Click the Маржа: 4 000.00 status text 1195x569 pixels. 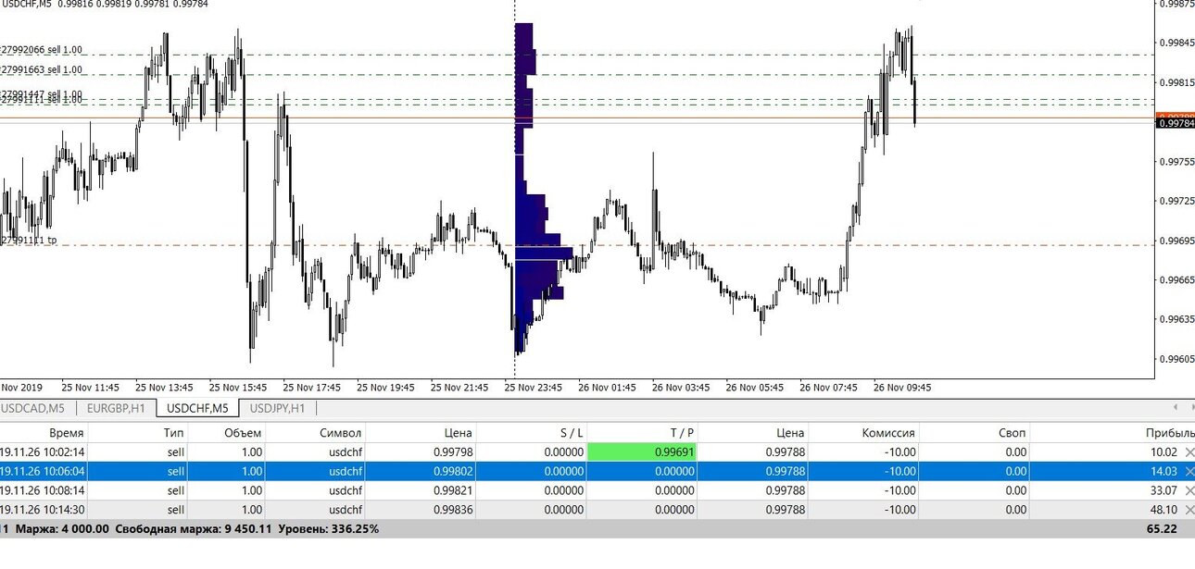[x=60, y=529]
